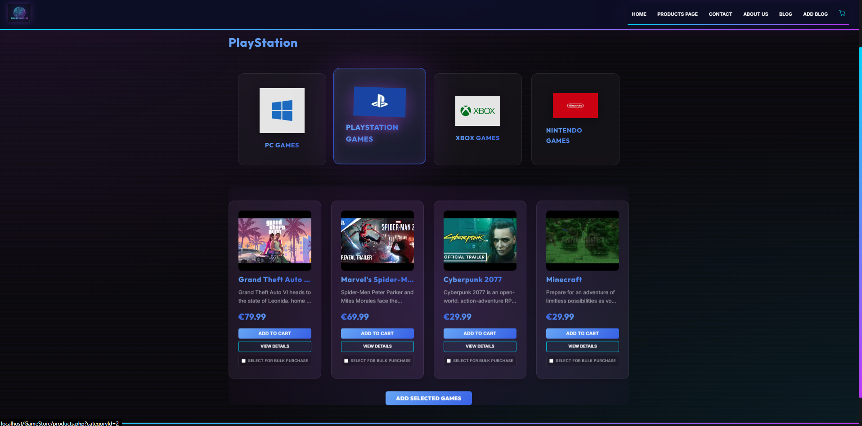862x426 pixels.
Task: Add Grand Theft Auto to cart
Action: click(275, 333)
